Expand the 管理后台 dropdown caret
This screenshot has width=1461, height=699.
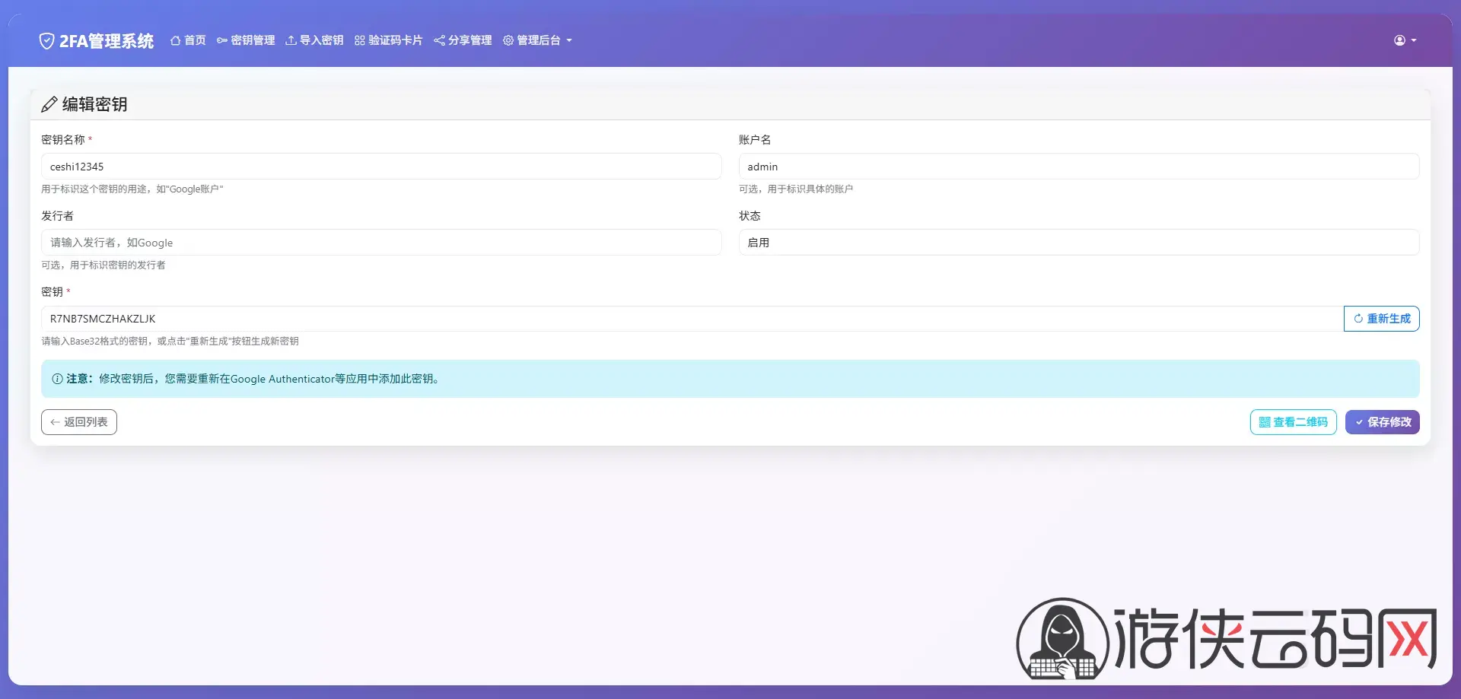click(x=569, y=41)
